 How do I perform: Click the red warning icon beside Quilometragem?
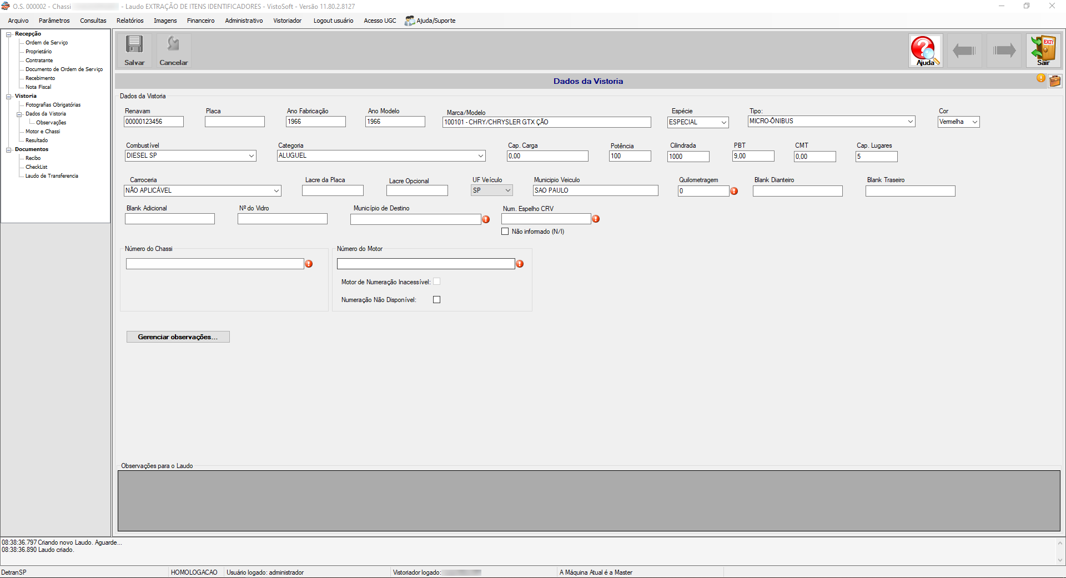(x=734, y=191)
